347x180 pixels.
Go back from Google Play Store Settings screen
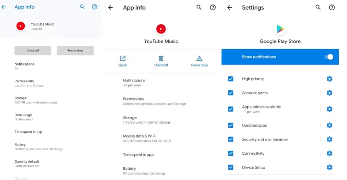click(x=229, y=7)
